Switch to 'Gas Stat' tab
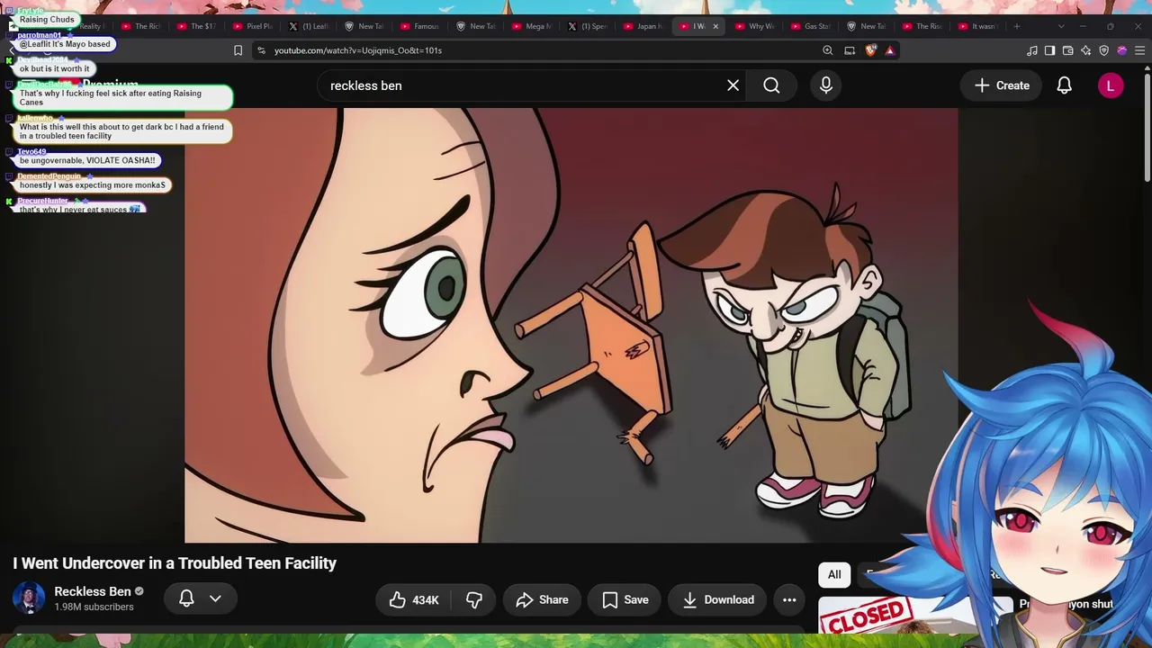This screenshot has height=648, width=1152. pyautogui.click(x=811, y=26)
